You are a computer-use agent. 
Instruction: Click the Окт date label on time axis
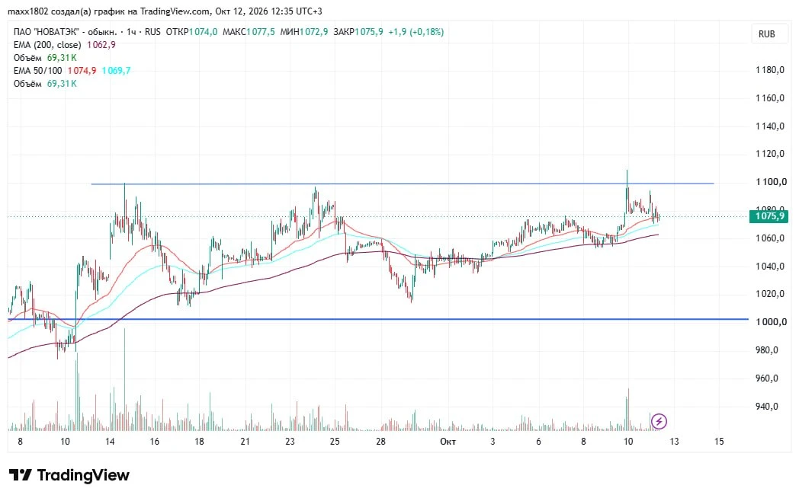(448, 442)
